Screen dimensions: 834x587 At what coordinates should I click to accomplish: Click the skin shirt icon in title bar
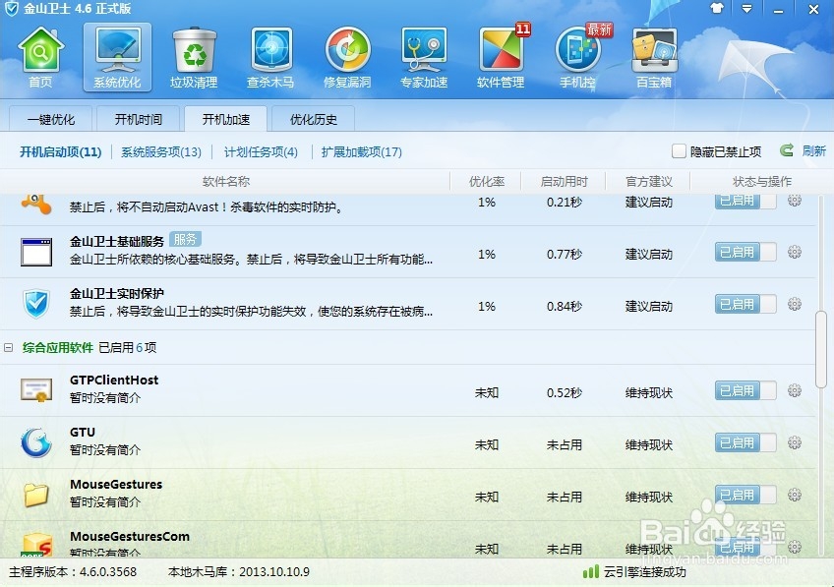click(x=717, y=8)
